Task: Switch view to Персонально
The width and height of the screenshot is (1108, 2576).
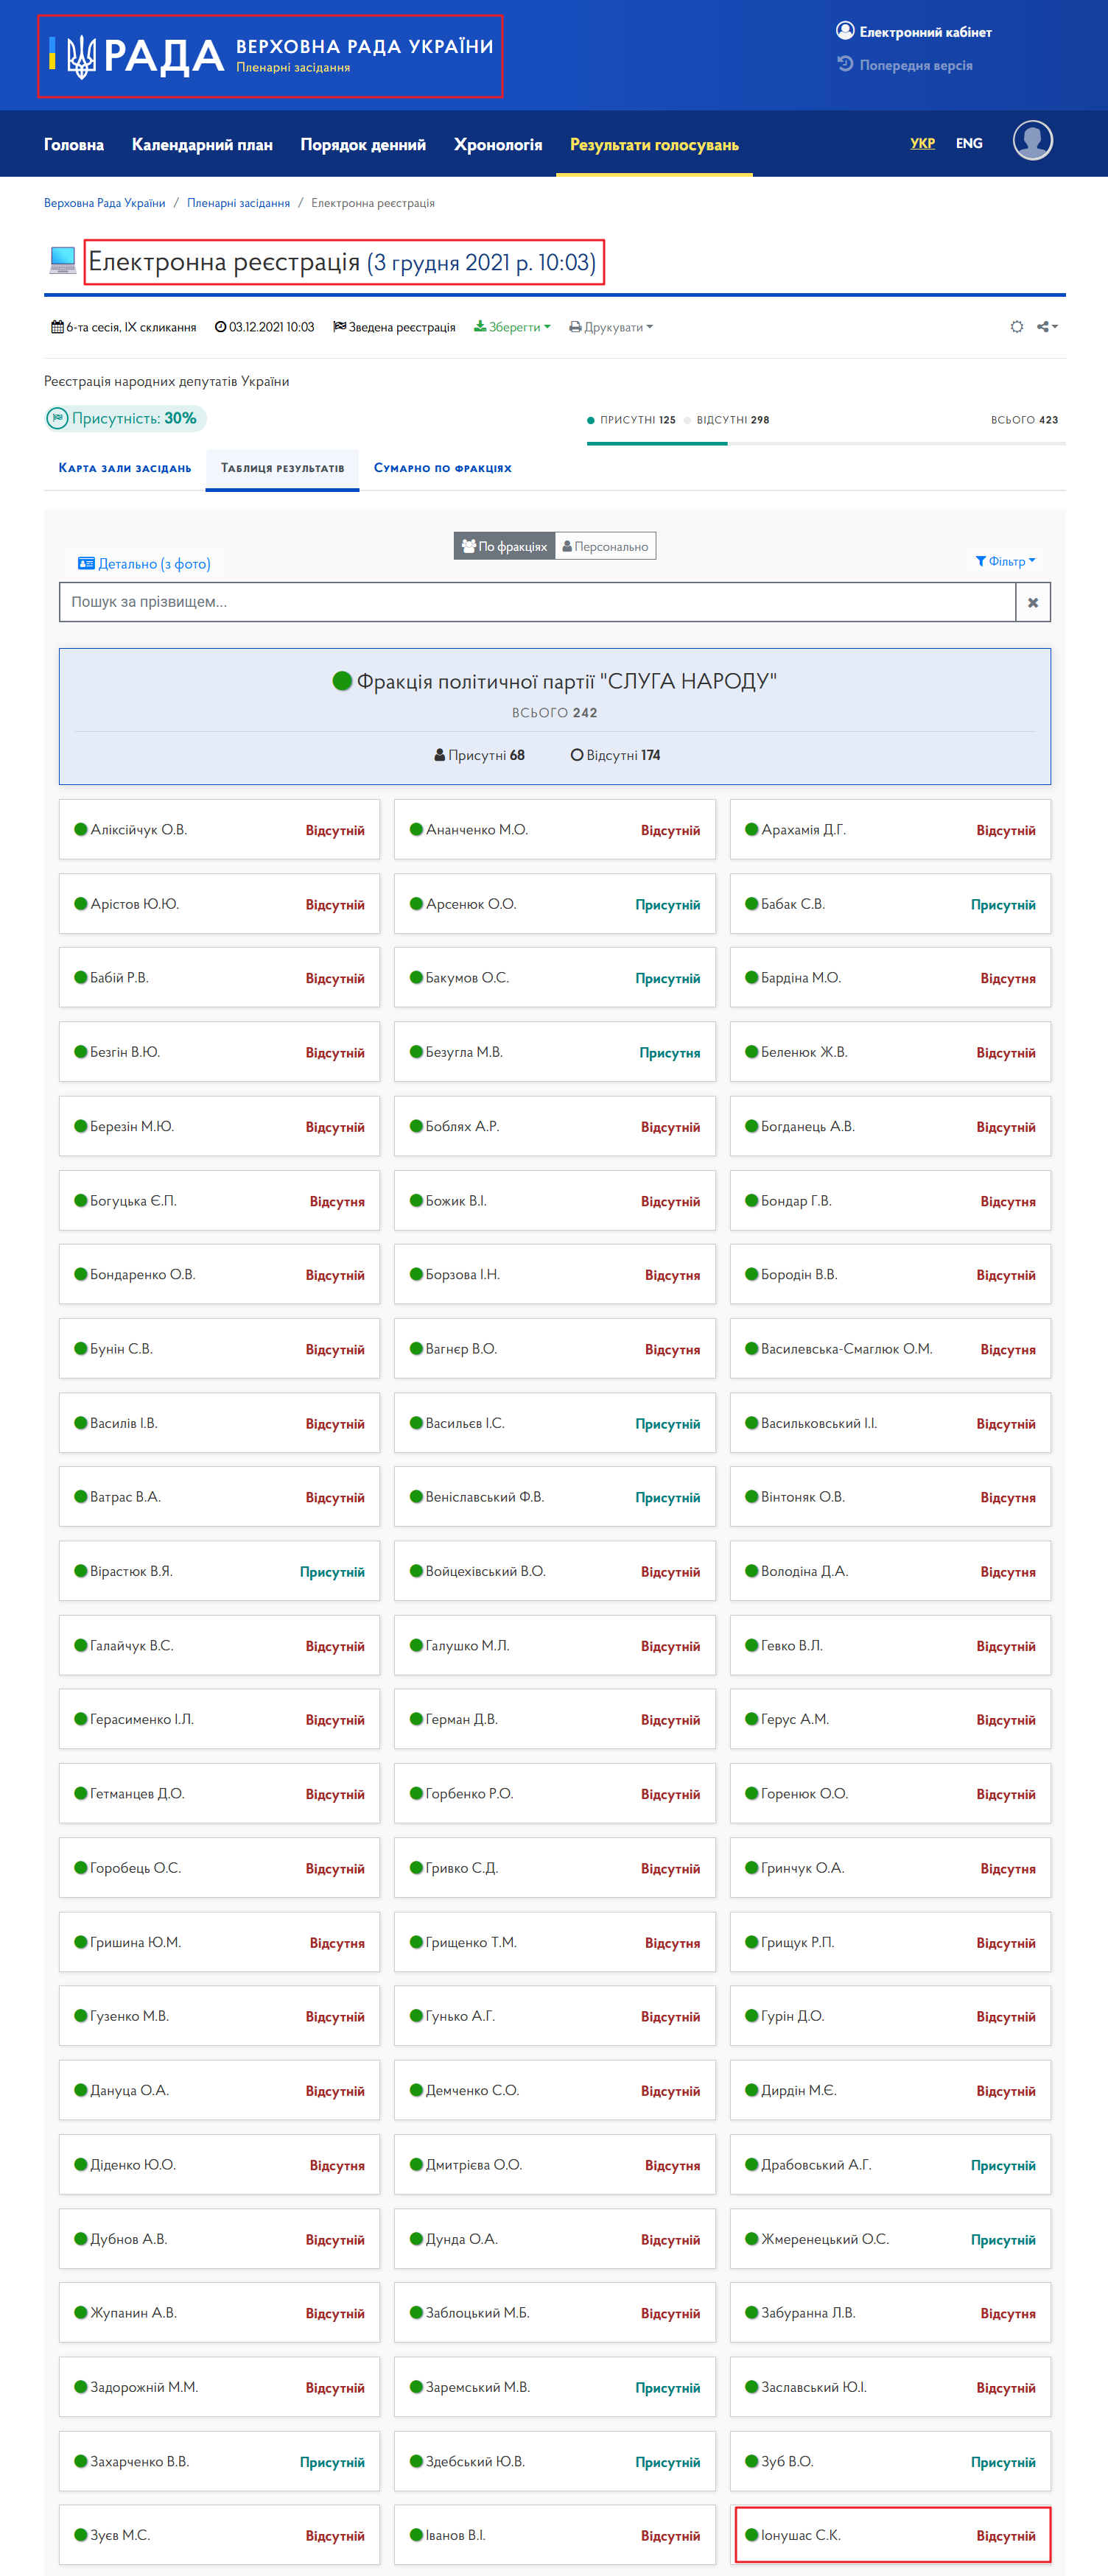Action: 606,546
